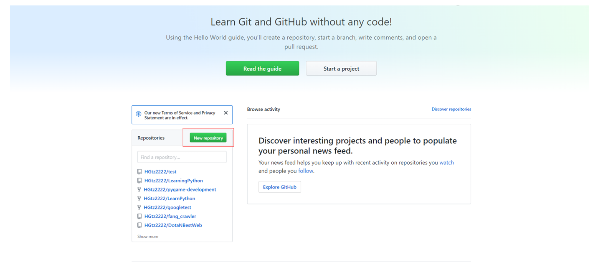Viewport: 598px width, 270px height.
Task: Click repo icon beside HGtz2222/fang_crawler
Action: click(139, 217)
